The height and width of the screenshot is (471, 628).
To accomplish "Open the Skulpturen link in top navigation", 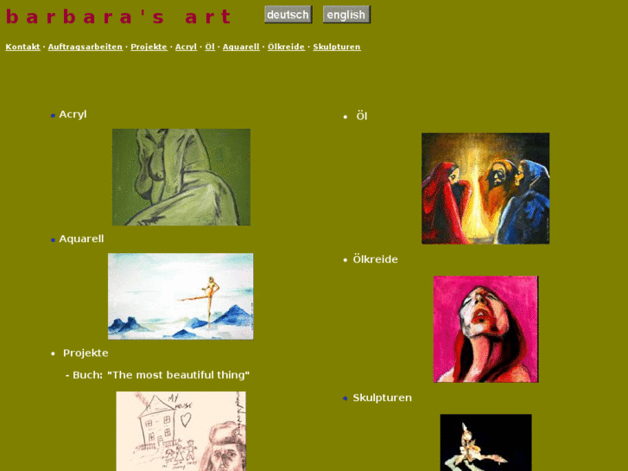I will pyautogui.click(x=337, y=47).
